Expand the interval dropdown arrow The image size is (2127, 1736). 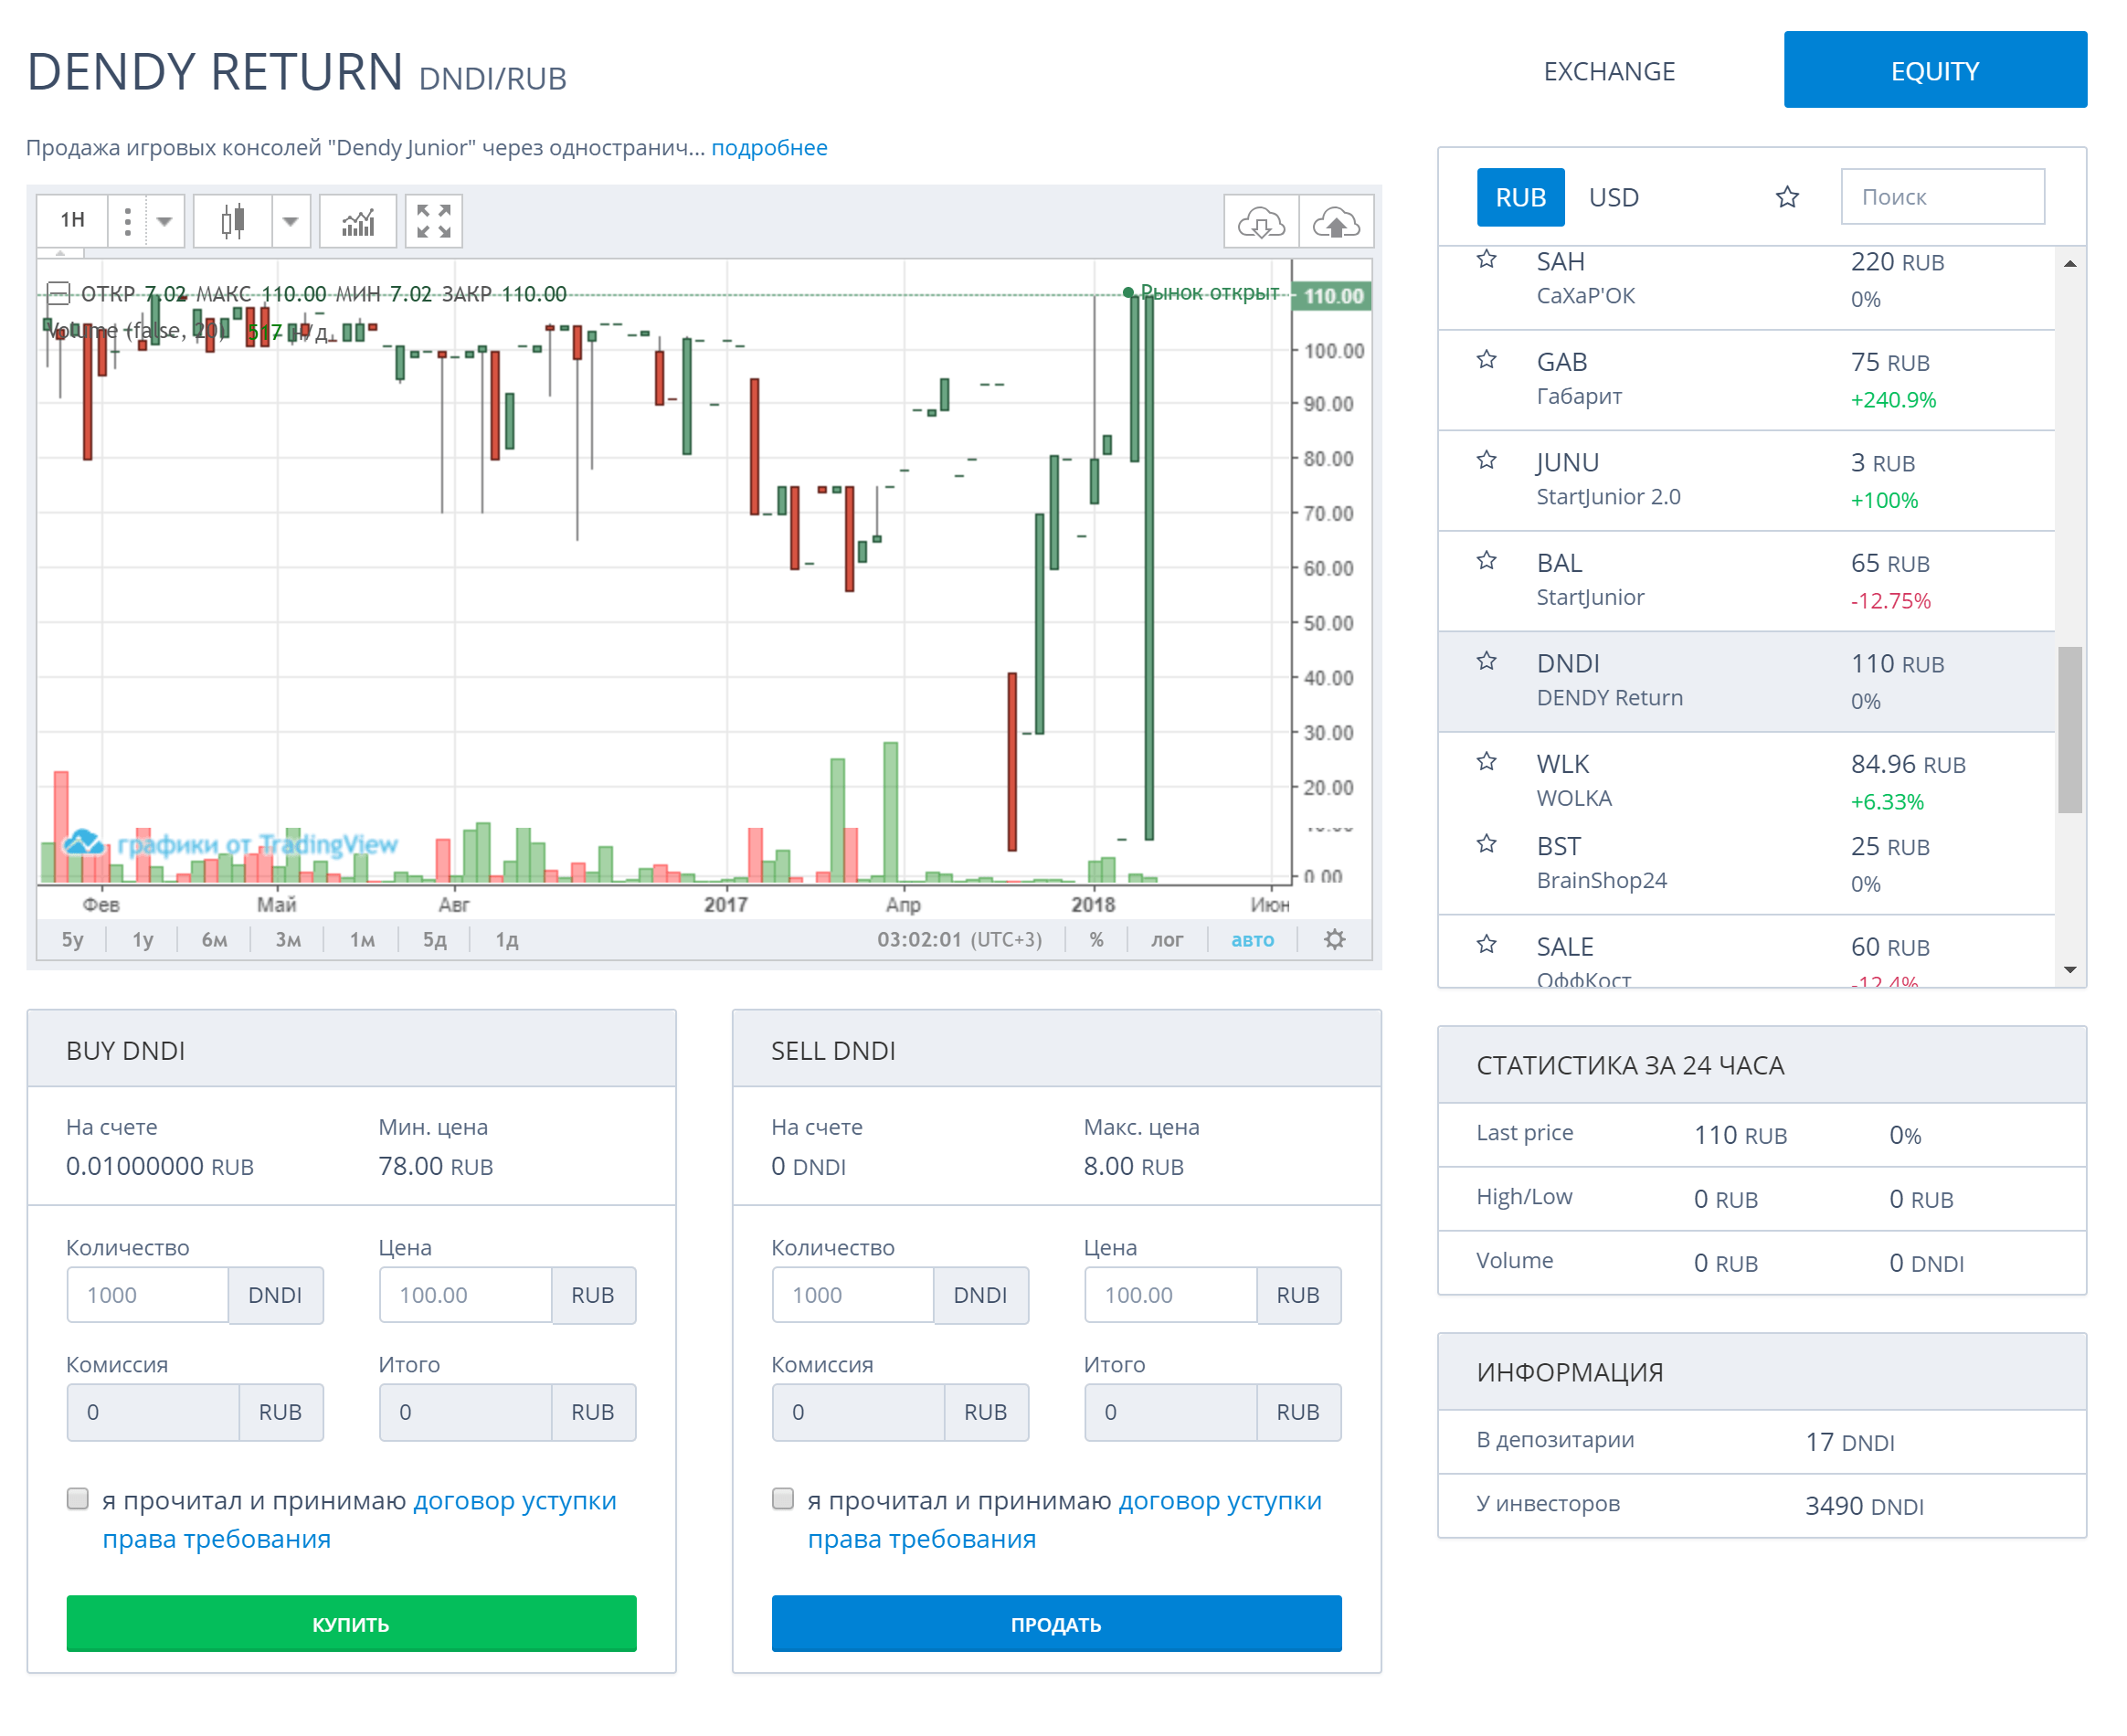(x=165, y=221)
